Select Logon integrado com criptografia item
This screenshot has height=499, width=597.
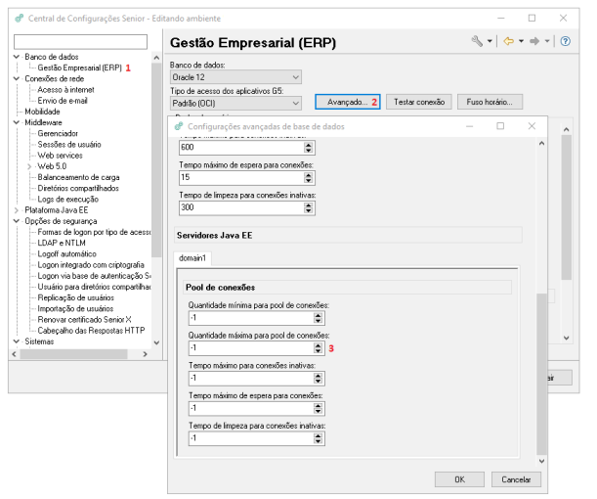click(91, 265)
